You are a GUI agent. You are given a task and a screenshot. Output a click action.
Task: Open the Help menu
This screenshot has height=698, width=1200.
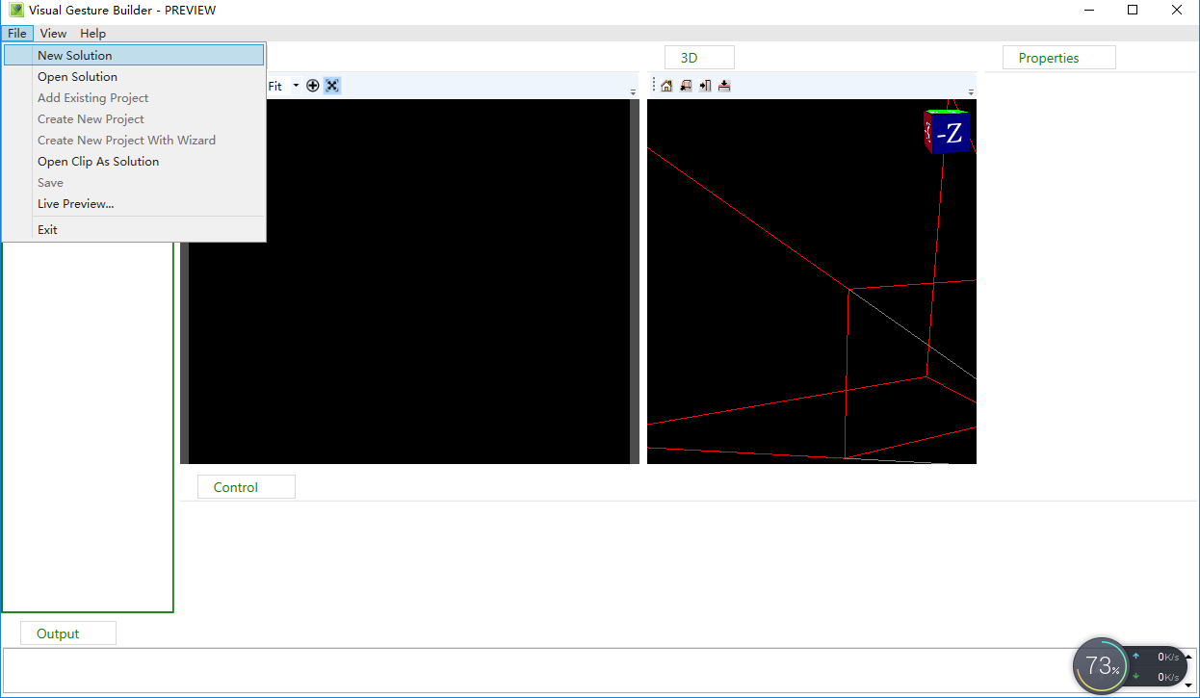coord(92,33)
